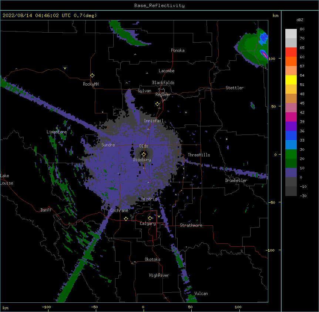Click the Lake Louise label
319x312 pixels.
pyautogui.click(x=7, y=179)
